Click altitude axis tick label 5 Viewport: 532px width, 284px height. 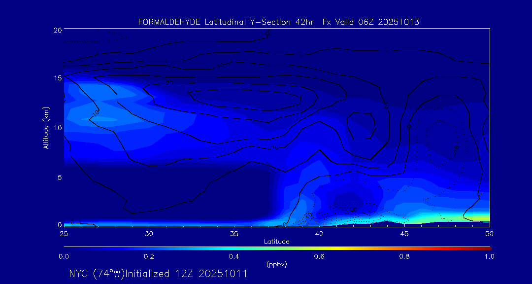point(60,177)
